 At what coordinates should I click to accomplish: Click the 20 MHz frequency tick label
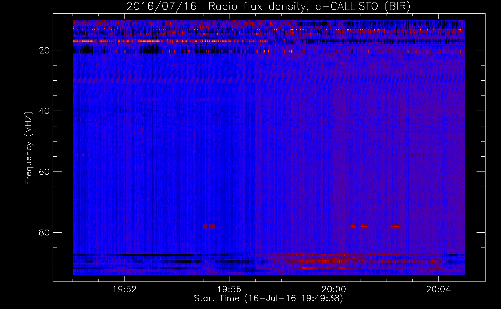pyautogui.click(x=45, y=50)
